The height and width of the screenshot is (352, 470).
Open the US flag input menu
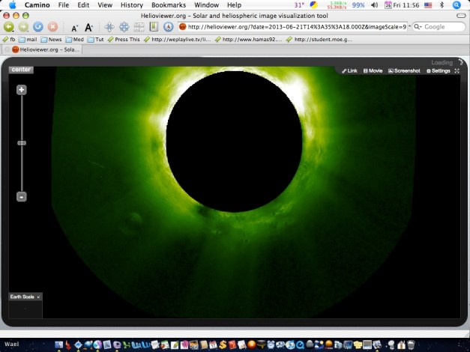tap(428, 5)
